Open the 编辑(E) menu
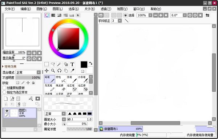This screenshot has width=218, height=139. point(26,9)
